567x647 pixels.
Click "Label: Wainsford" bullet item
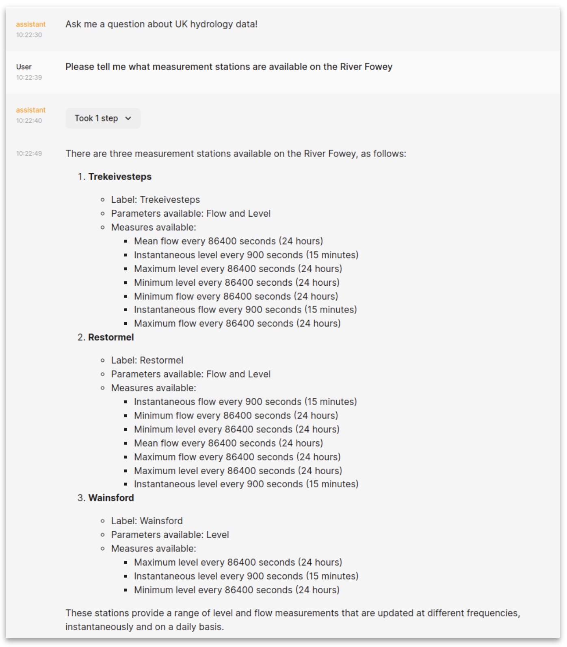(147, 521)
